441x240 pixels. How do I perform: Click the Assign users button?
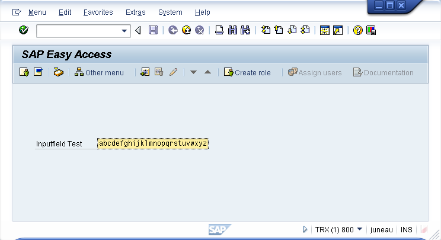tap(315, 72)
